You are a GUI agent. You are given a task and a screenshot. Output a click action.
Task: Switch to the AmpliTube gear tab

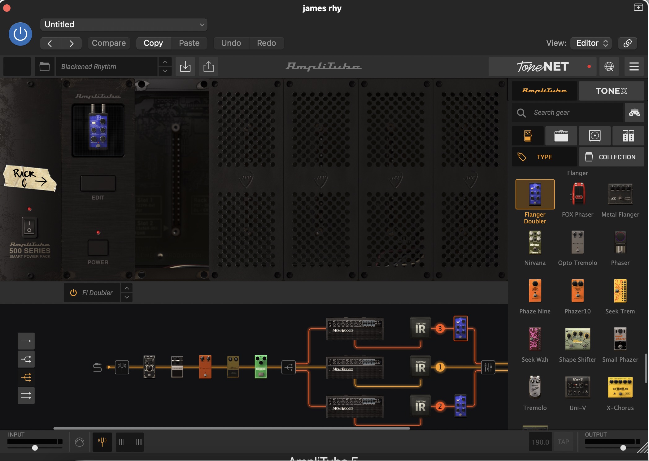click(x=544, y=91)
